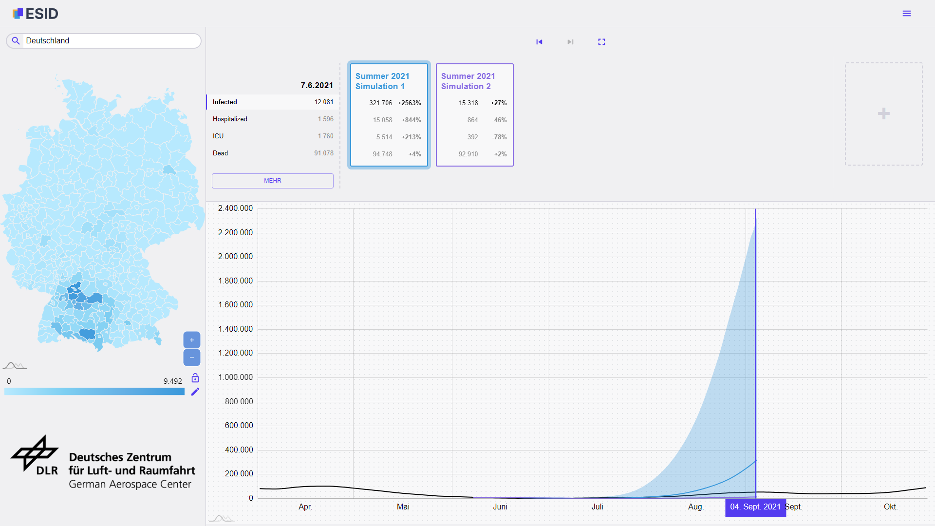
Task: Click the next day step button
Action: (570, 42)
